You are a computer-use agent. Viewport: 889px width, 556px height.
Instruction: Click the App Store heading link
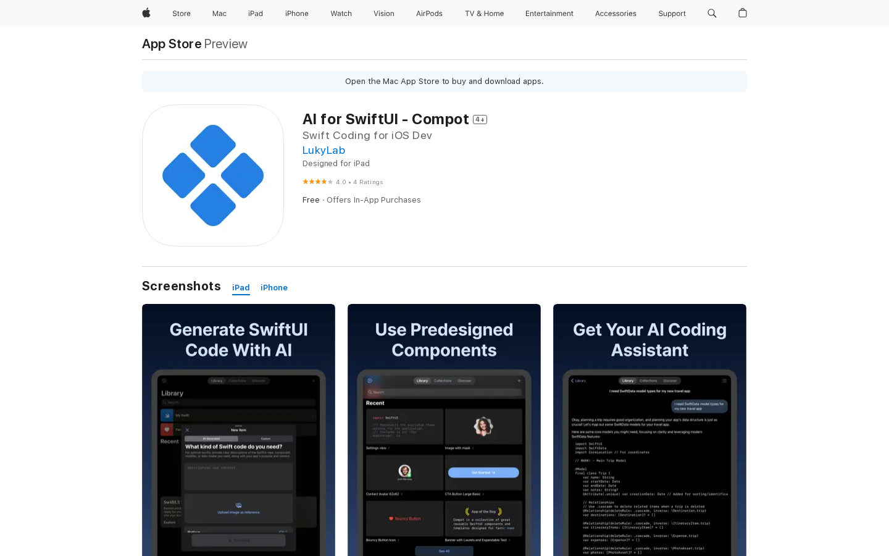point(172,44)
